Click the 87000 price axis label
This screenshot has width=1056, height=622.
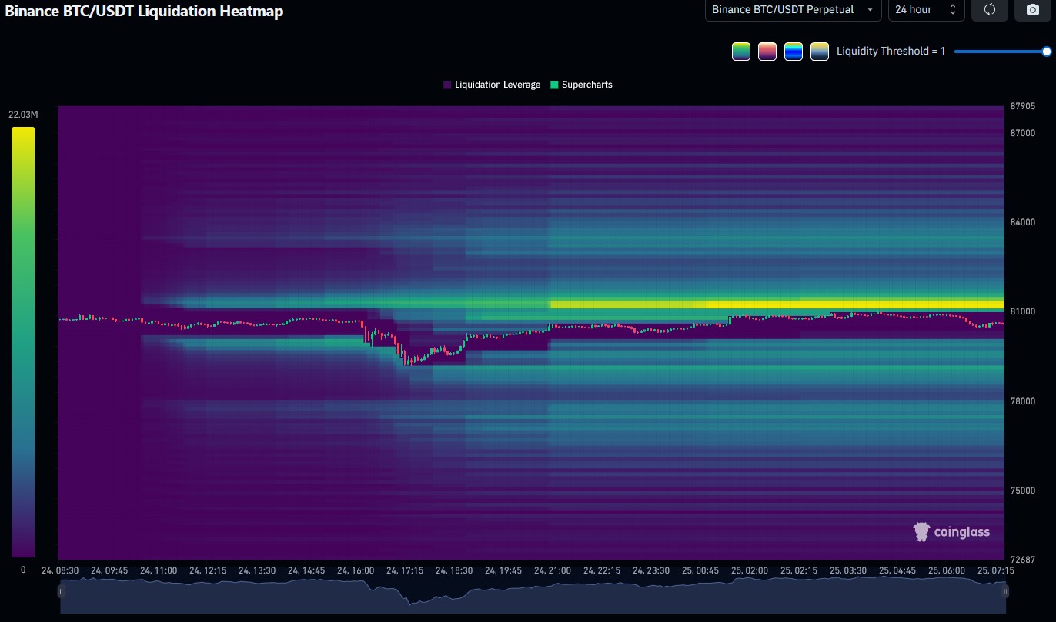click(1023, 133)
